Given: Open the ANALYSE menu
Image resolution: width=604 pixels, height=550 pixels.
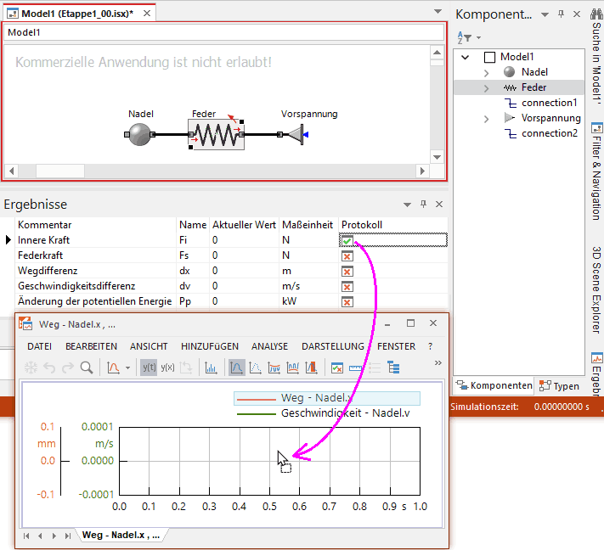Looking at the screenshot, I should pos(269,346).
